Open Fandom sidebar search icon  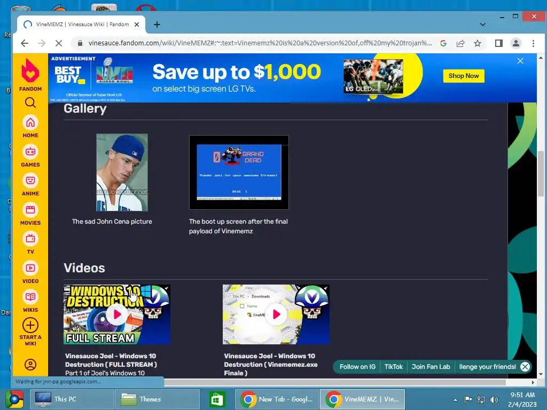tap(30, 102)
